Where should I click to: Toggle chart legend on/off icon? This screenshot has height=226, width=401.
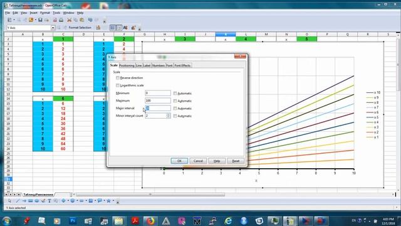pyautogui.click(x=119, y=28)
